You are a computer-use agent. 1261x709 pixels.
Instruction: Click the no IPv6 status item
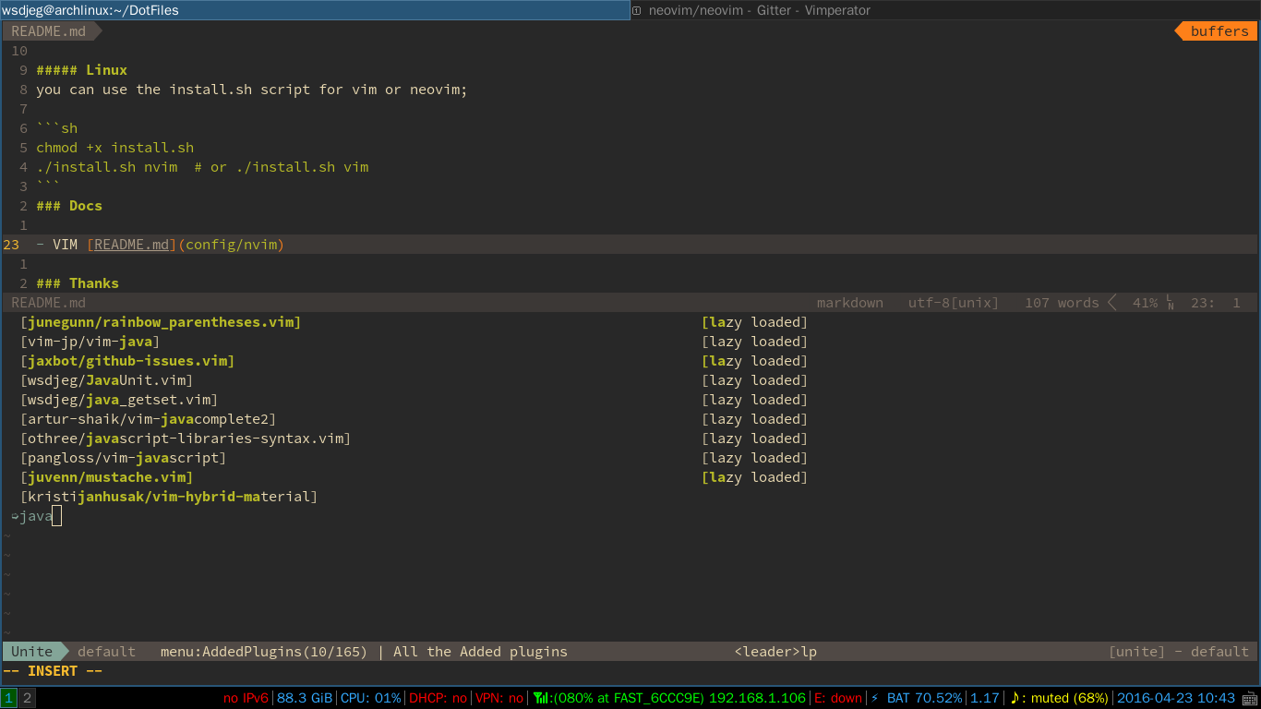(246, 698)
